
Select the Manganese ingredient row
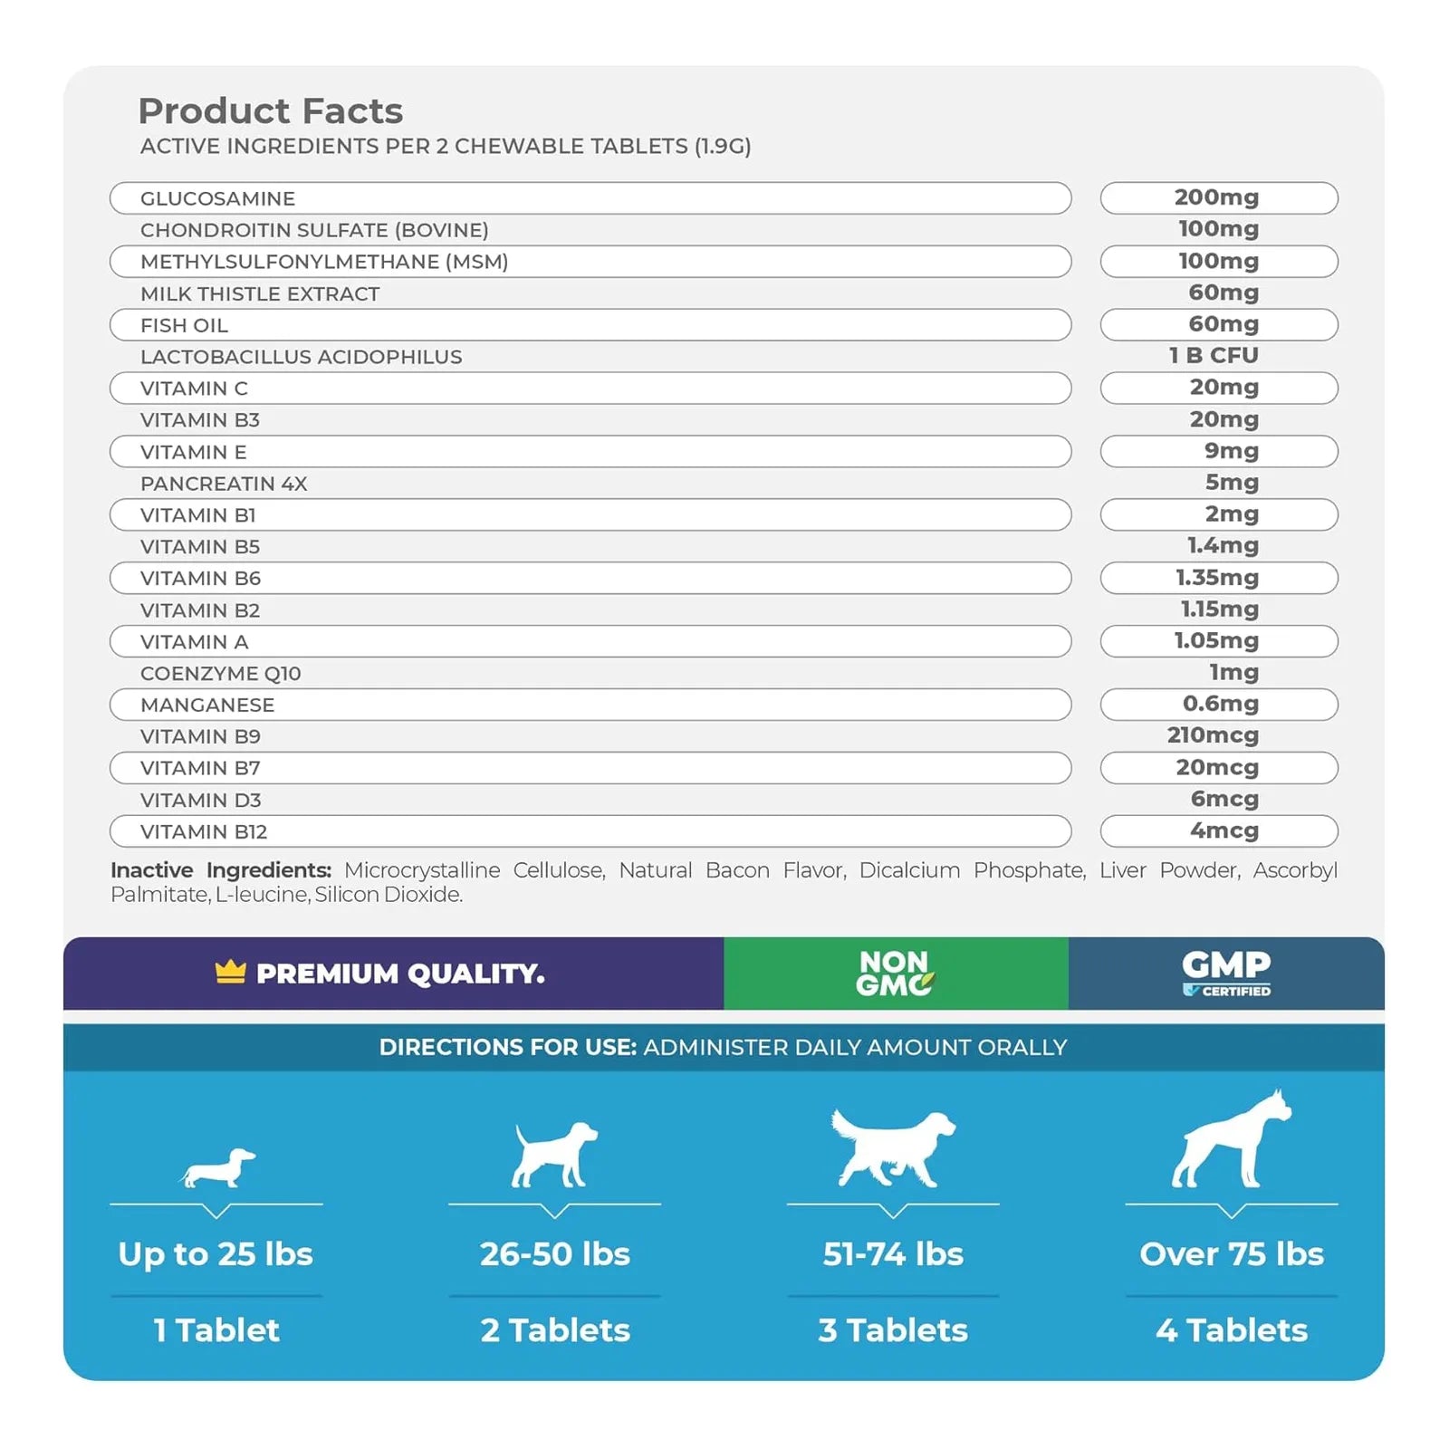pyautogui.click(x=590, y=705)
